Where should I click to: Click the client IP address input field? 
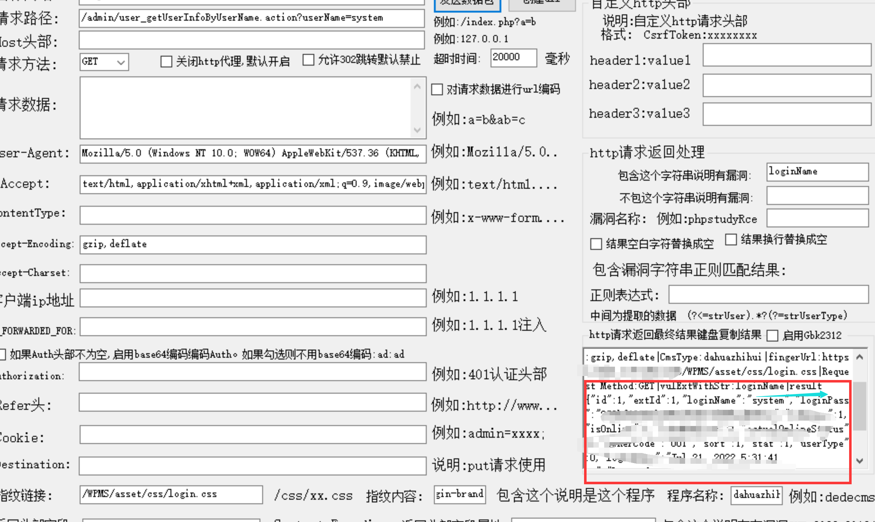pyautogui.click(x=253, y=298)
